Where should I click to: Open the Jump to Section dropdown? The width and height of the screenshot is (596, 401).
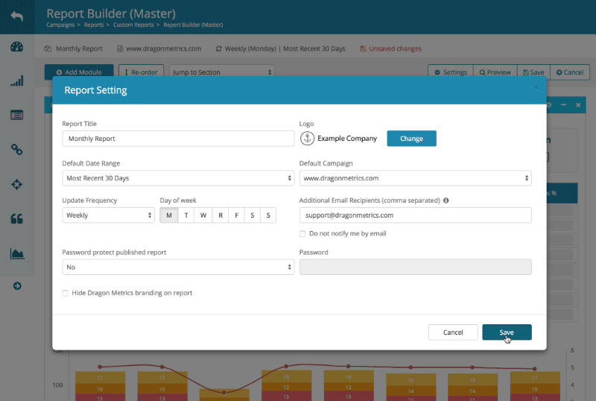[221, 72]
